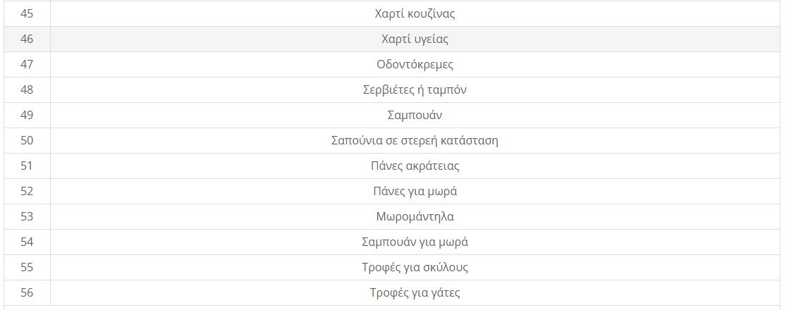Click row number 52
This screenshot has width=808, height=310.
point(27,192)
